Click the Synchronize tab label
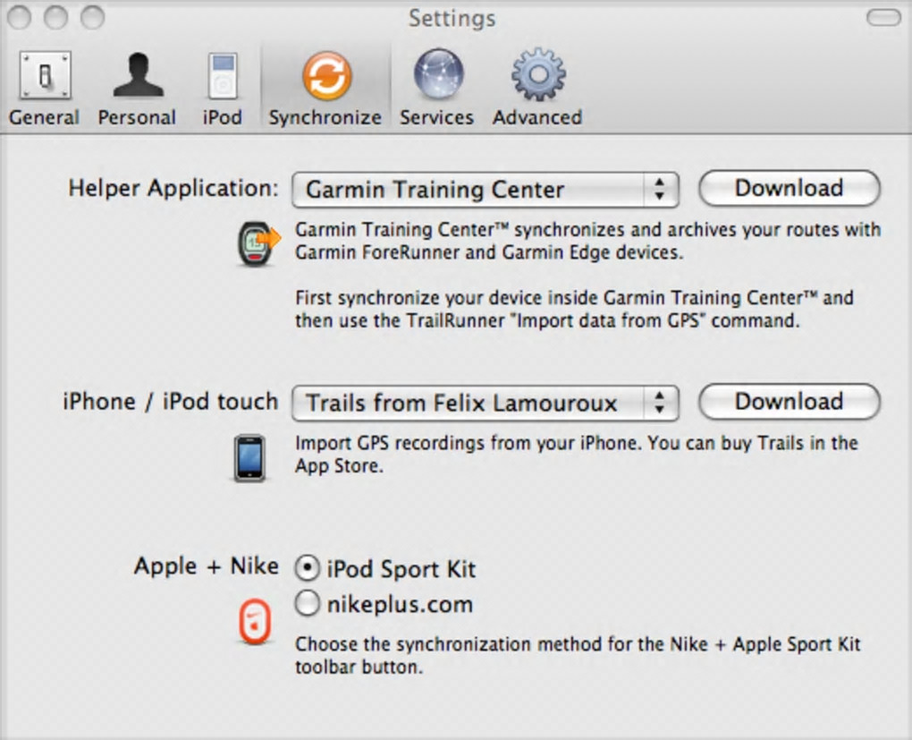The image size is (912, 740). [x=325, y=117]
